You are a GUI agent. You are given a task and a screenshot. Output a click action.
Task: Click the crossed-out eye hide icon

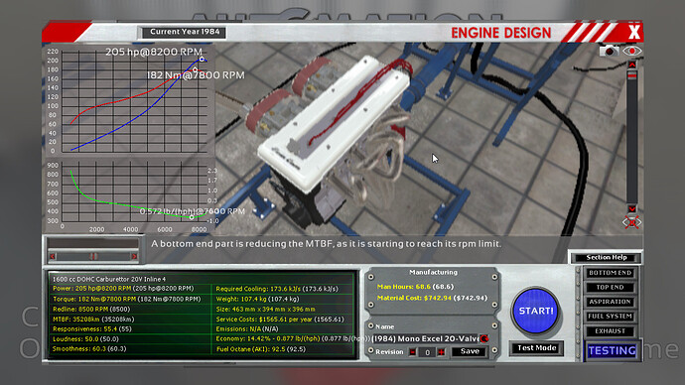631,222
